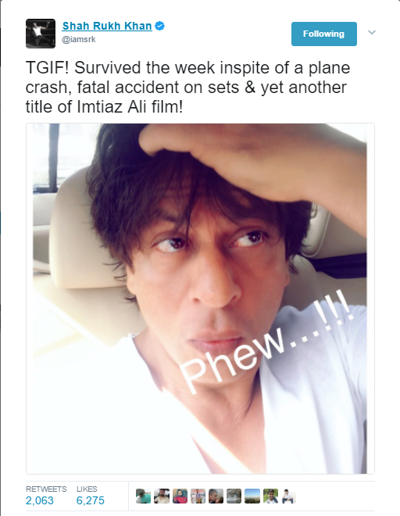400x516 pixels.
Task: Open sixth liker avatar, grey landscape
Action: point(234,496)
